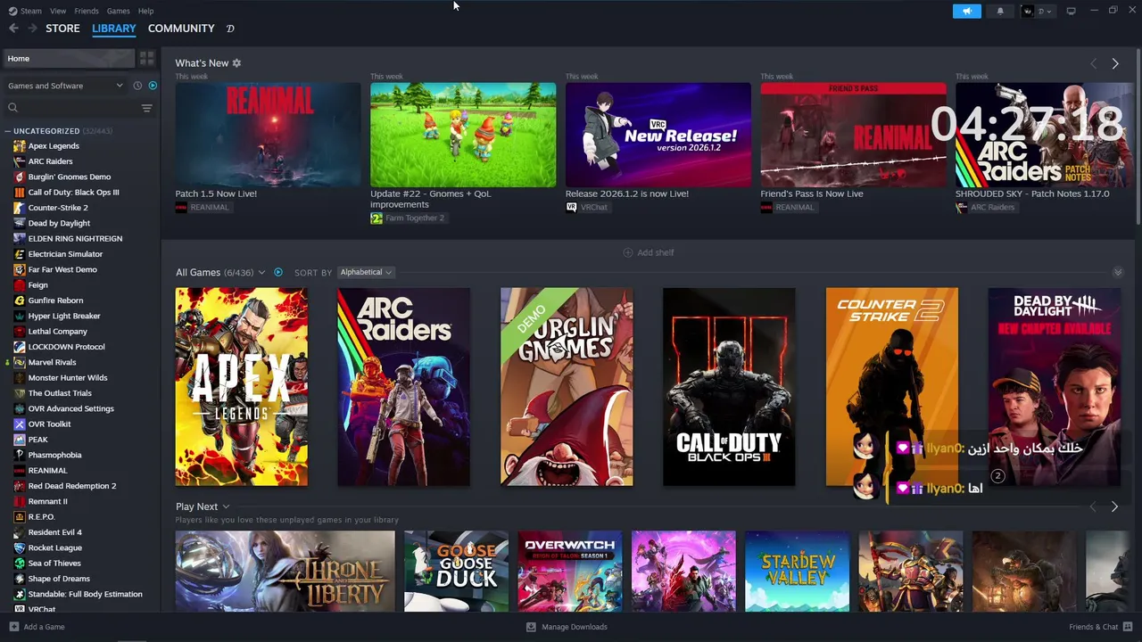Open the Help menu
Viewport: 1142px width, 642px height.
pos(145,11)
